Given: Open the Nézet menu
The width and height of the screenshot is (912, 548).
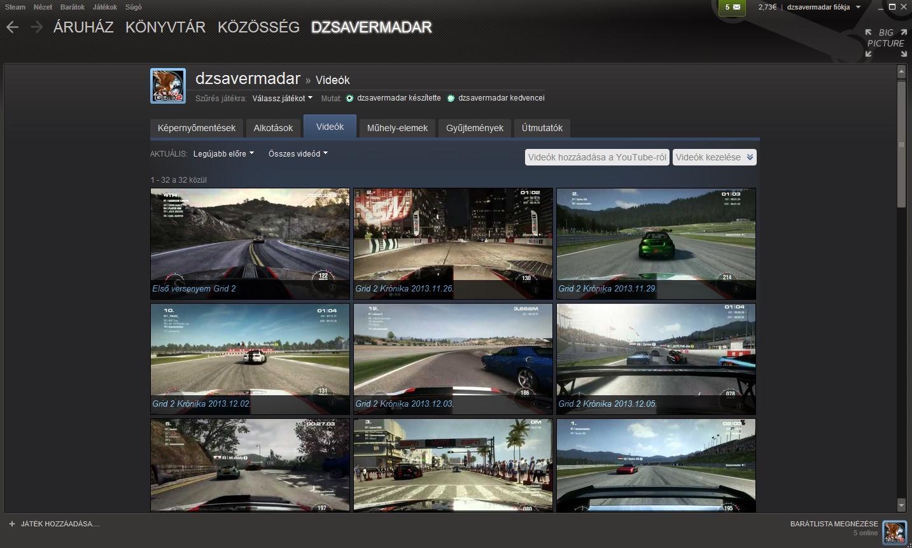Looking at the screenshot, I should pos(43,7).
